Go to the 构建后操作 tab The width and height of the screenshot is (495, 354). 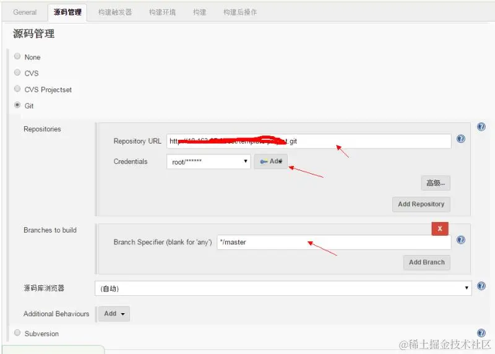(x=240, y=12)
